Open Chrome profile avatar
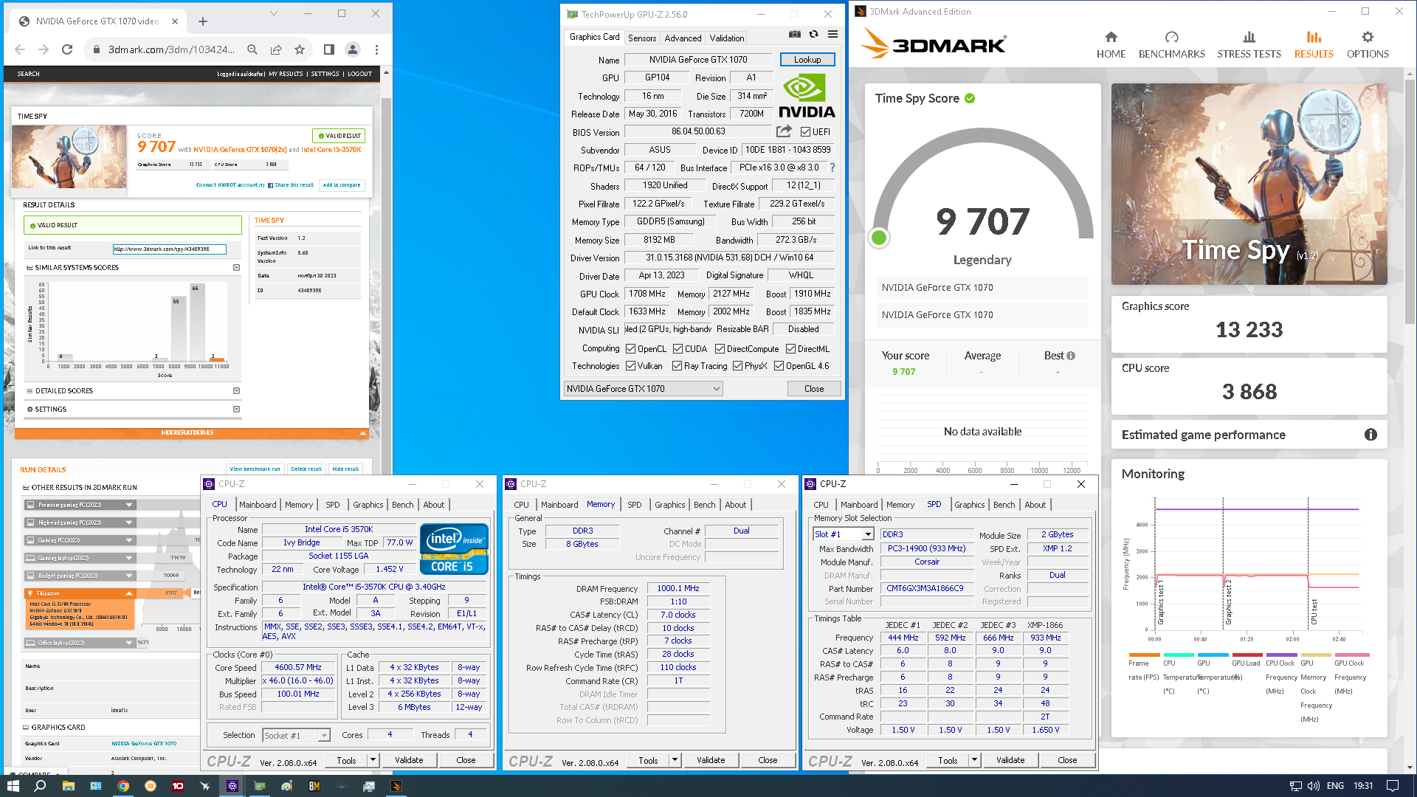The width and height of the screenshot is (1417, 797). pyautogui.click(x=353, y=49)
